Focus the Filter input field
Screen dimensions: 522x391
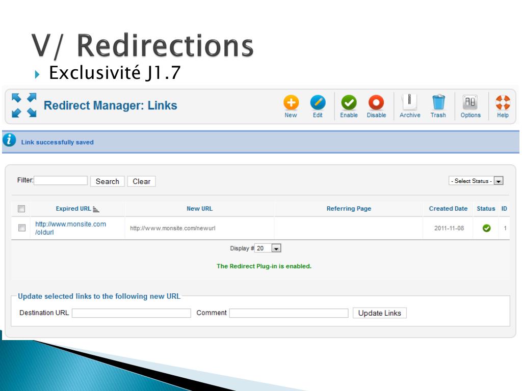[x=61, y=181]
